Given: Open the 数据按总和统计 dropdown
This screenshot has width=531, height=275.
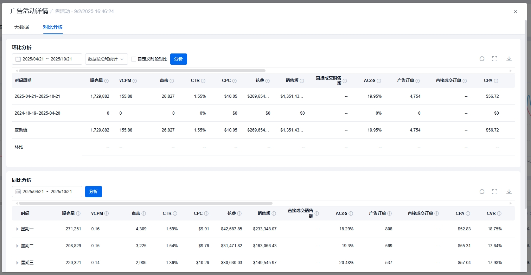Looking at the screenshot, I should click(106, 59).
